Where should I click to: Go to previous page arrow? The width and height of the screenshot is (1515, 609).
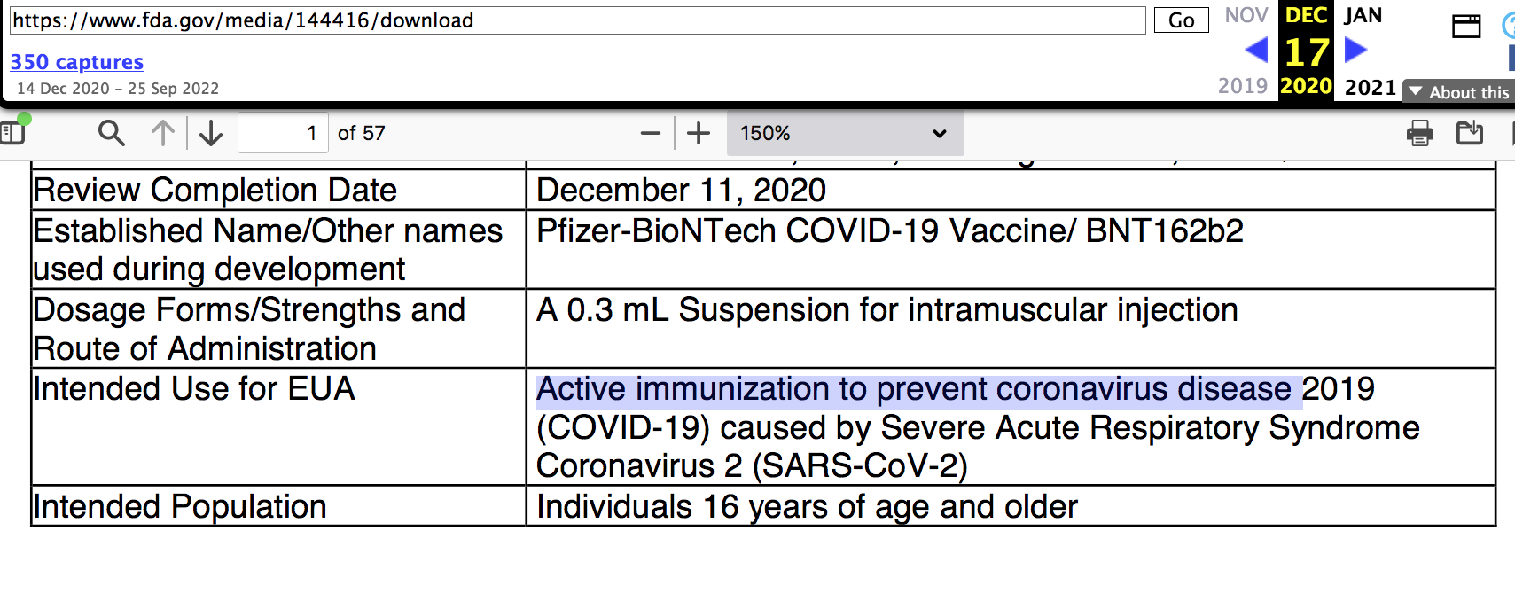pos(162,133)
